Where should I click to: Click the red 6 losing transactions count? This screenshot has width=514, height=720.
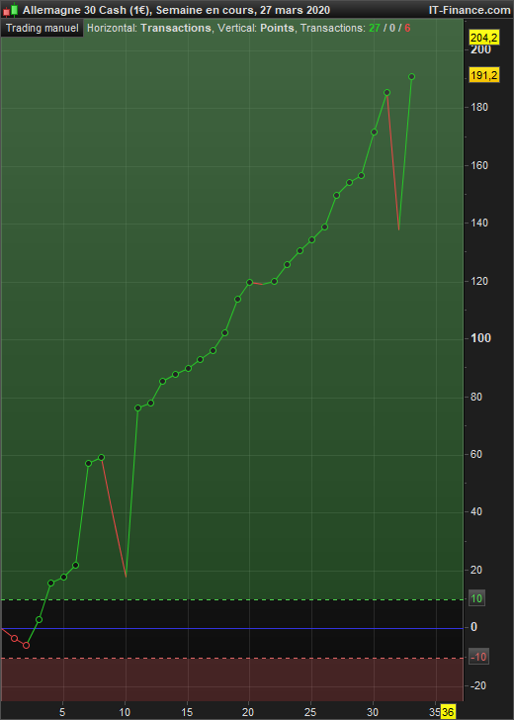tap(407, 29)
